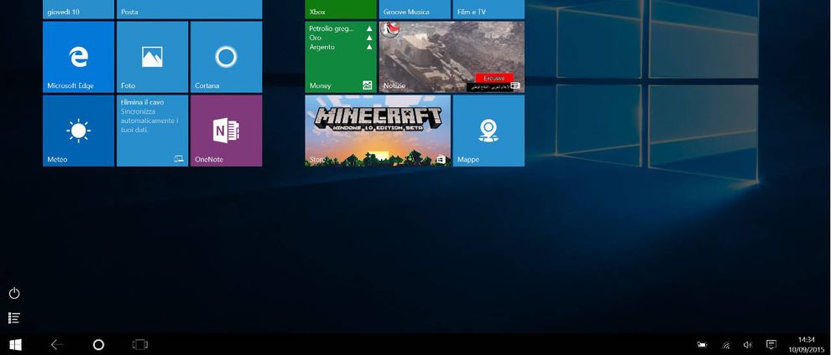This screenshot has height=355, width=831.
Task: Click the taskbar back arrow
Action: point(57,345)
